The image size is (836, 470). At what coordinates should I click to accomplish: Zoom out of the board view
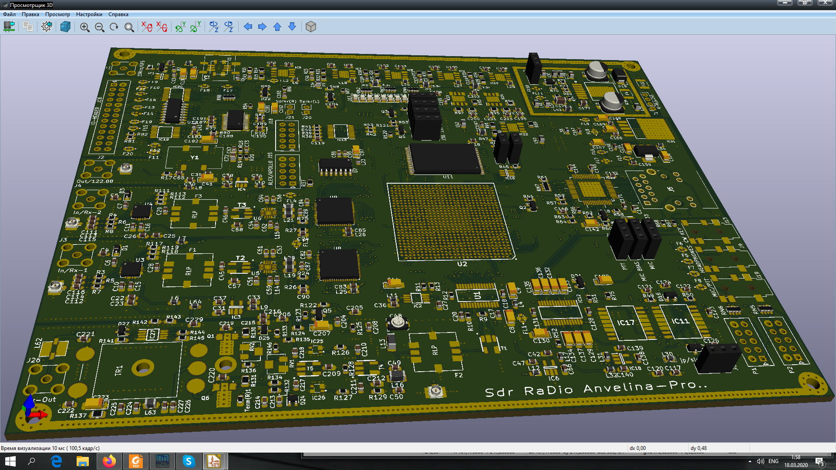tap(99, 27)
